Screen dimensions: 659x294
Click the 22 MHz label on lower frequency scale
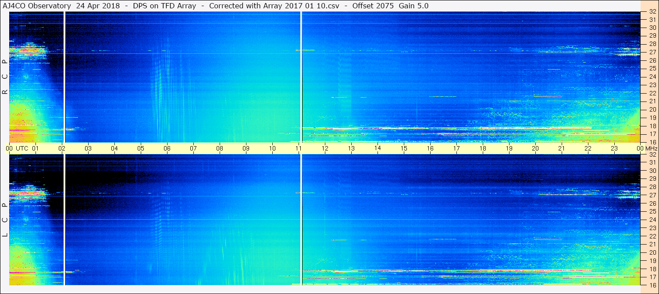[652, 236]
